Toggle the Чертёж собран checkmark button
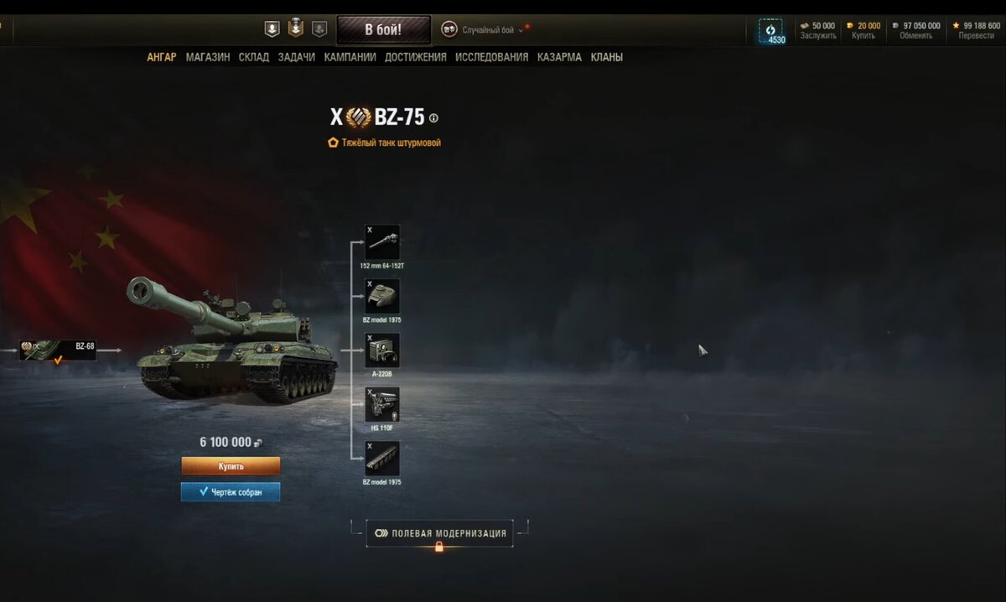The image size is (1006, 602). [x=231, y=492]
